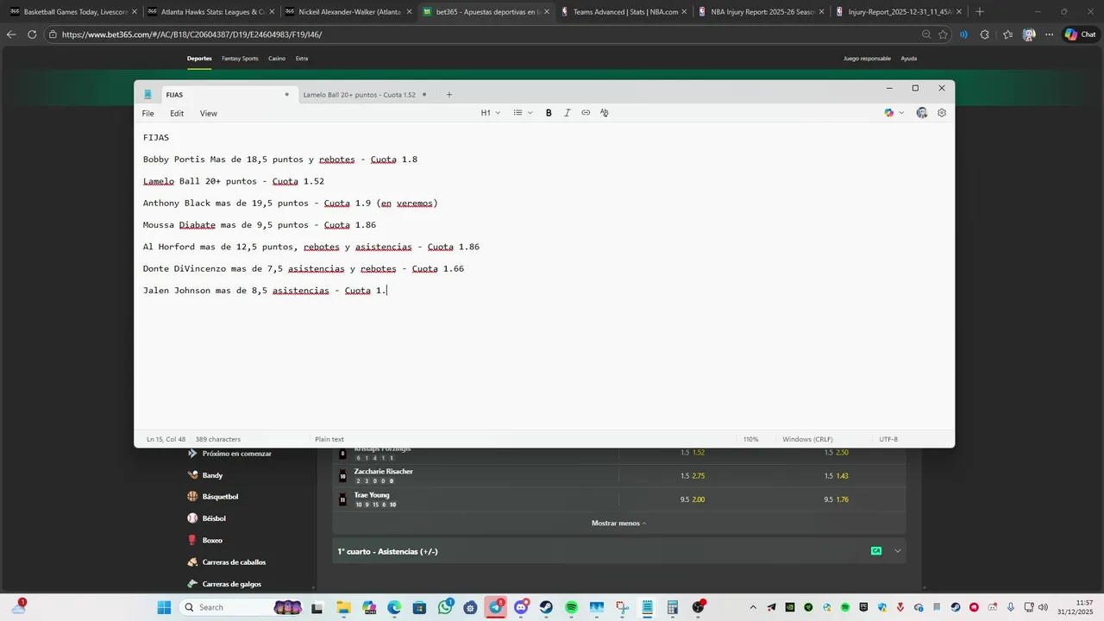Open Spotify from the taskbar

coord(571,607)
